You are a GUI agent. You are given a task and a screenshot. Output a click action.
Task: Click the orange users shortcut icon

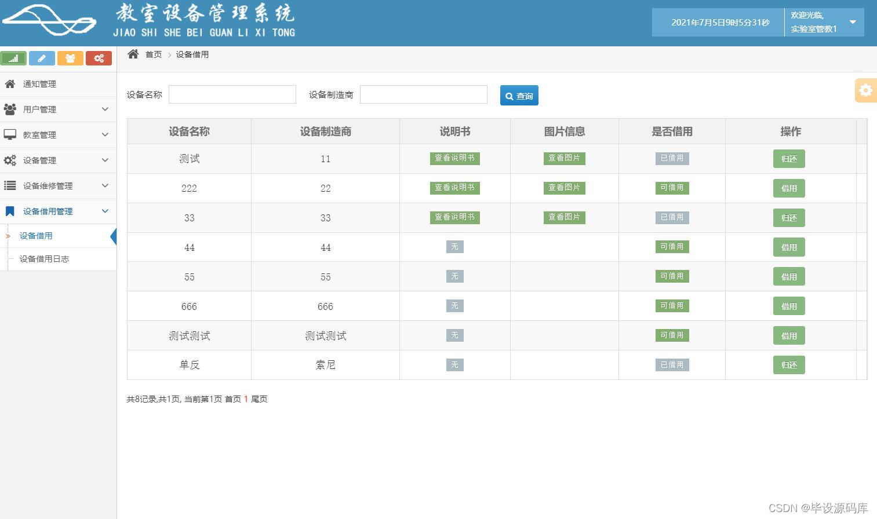(x=70, y=58)
